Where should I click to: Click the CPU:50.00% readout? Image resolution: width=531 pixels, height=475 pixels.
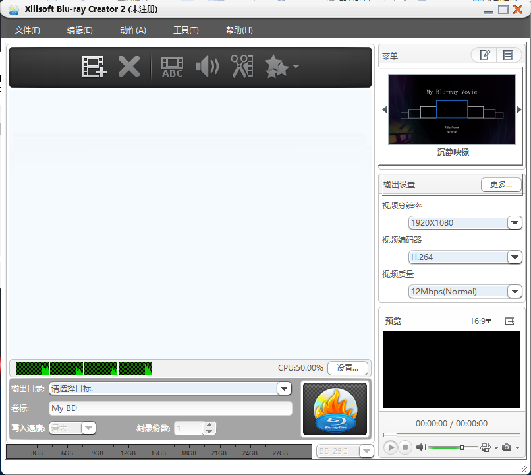click(x=300, y=368)
